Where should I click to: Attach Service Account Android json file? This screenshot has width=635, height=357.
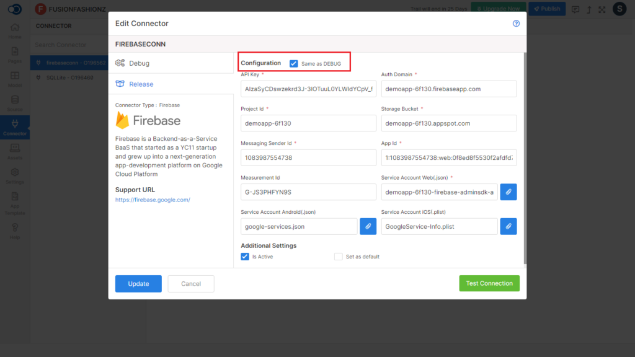point(368,226)
